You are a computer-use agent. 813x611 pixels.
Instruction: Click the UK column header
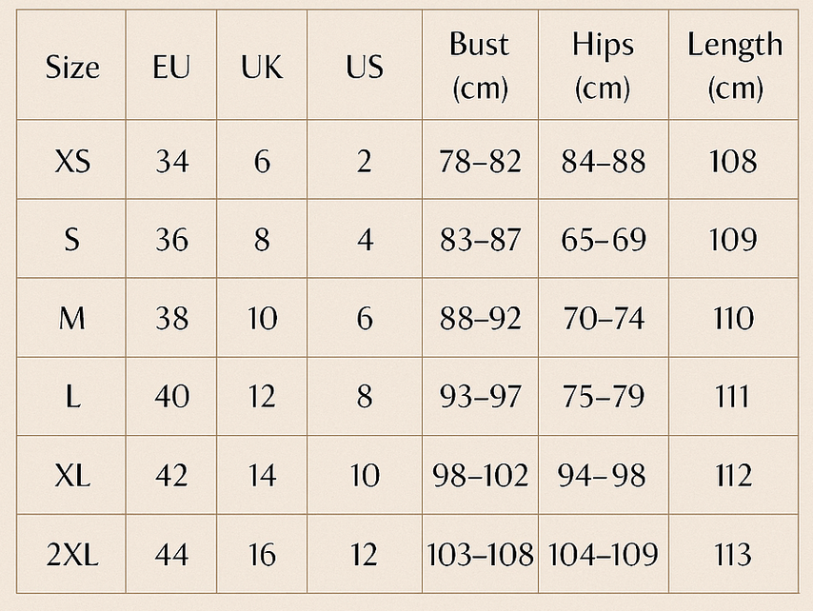pyautogui.click(x=262, y=68)
